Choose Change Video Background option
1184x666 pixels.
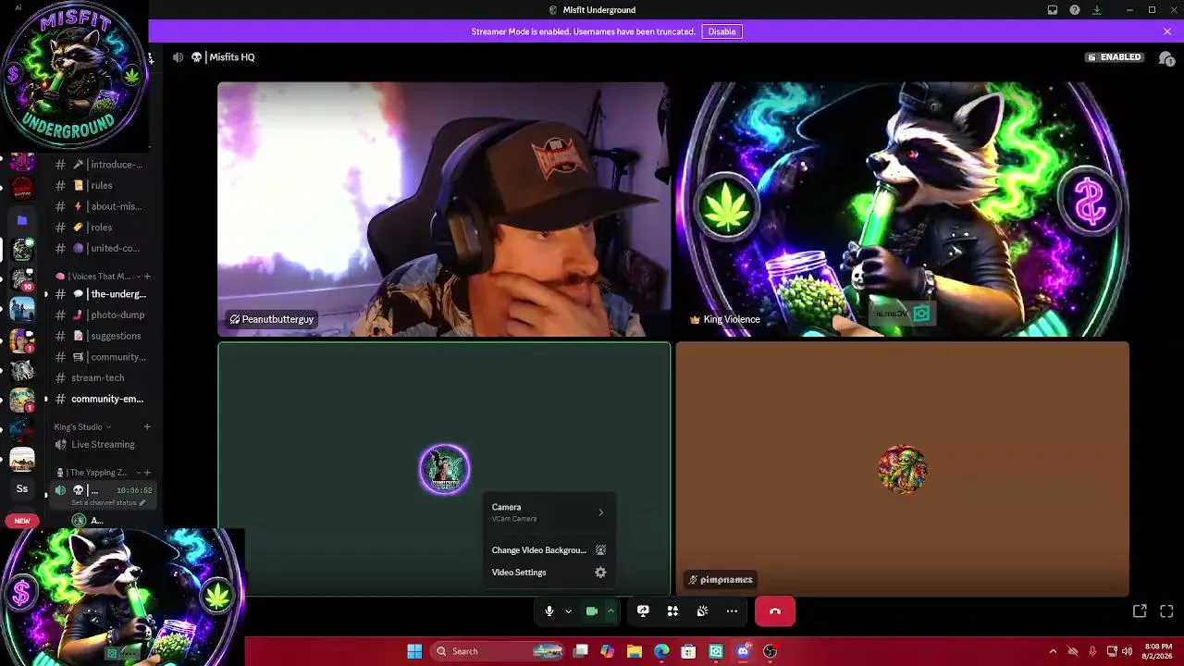click(x=549, y=550)
